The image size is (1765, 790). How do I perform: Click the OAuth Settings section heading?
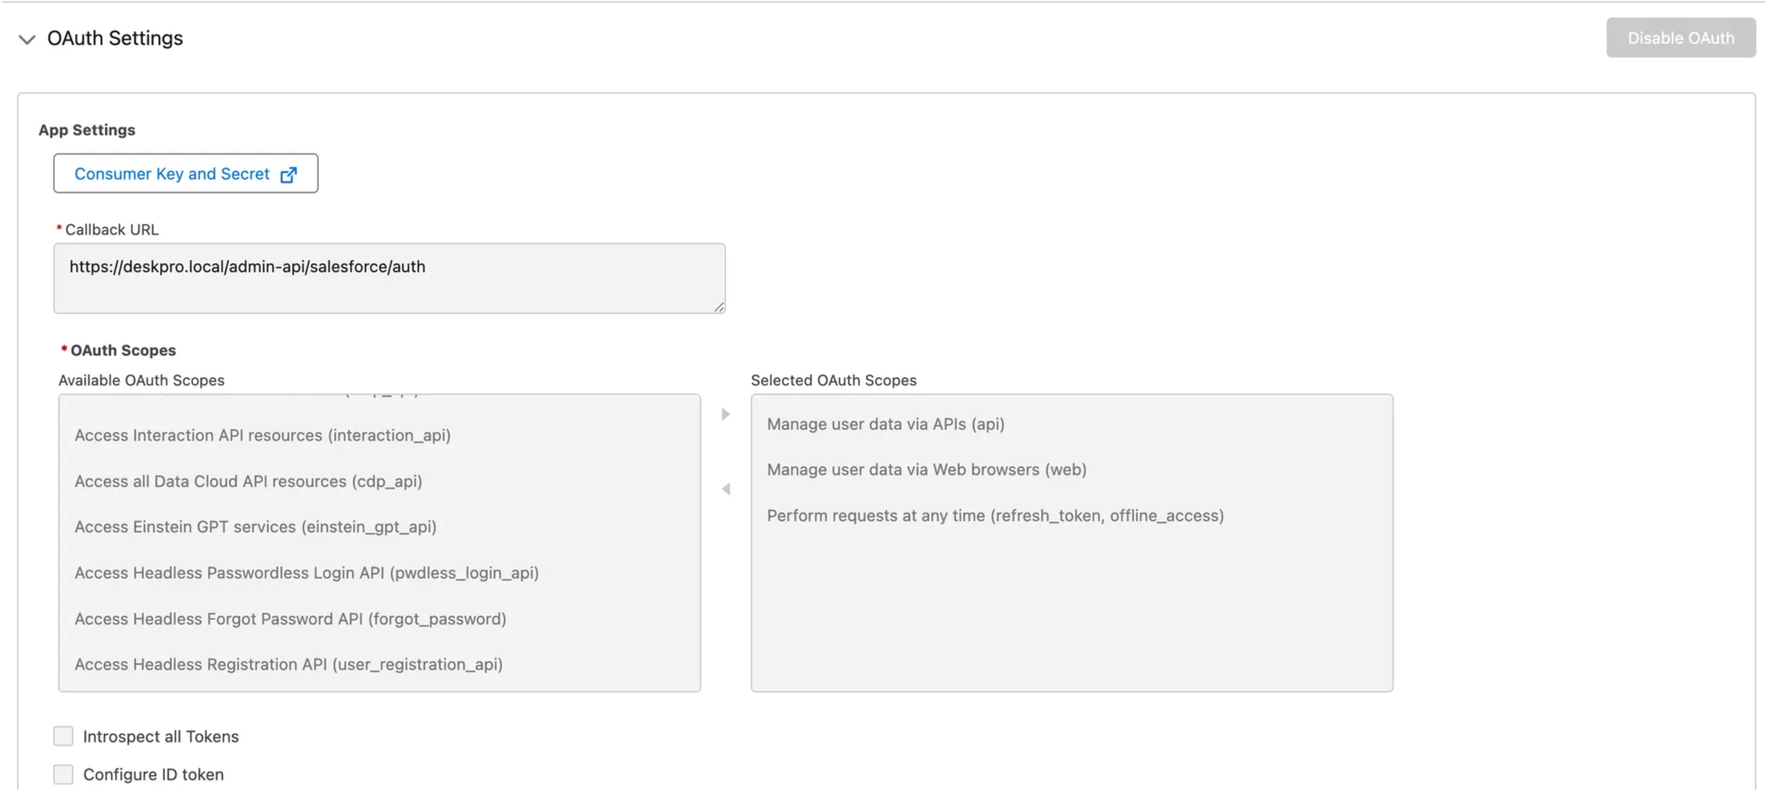[115, 39]
